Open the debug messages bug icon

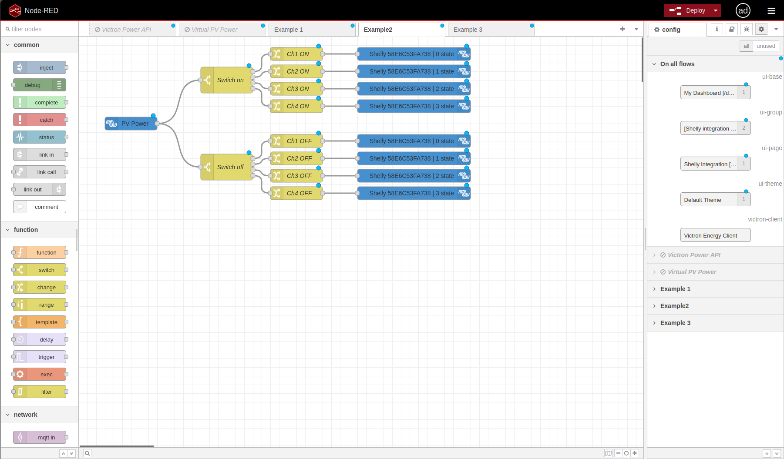point(747,29)
